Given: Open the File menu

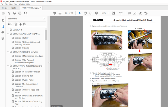Looking at the screenshot, I should coord(2,4).
